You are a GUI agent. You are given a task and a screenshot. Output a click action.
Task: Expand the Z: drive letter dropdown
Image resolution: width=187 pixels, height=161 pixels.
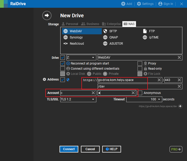(81, 58)
